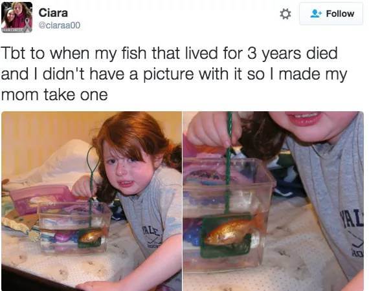Screen dimensions: 369x291
Task: Click the hand holding net in right photo
Action: click(214, 129)
